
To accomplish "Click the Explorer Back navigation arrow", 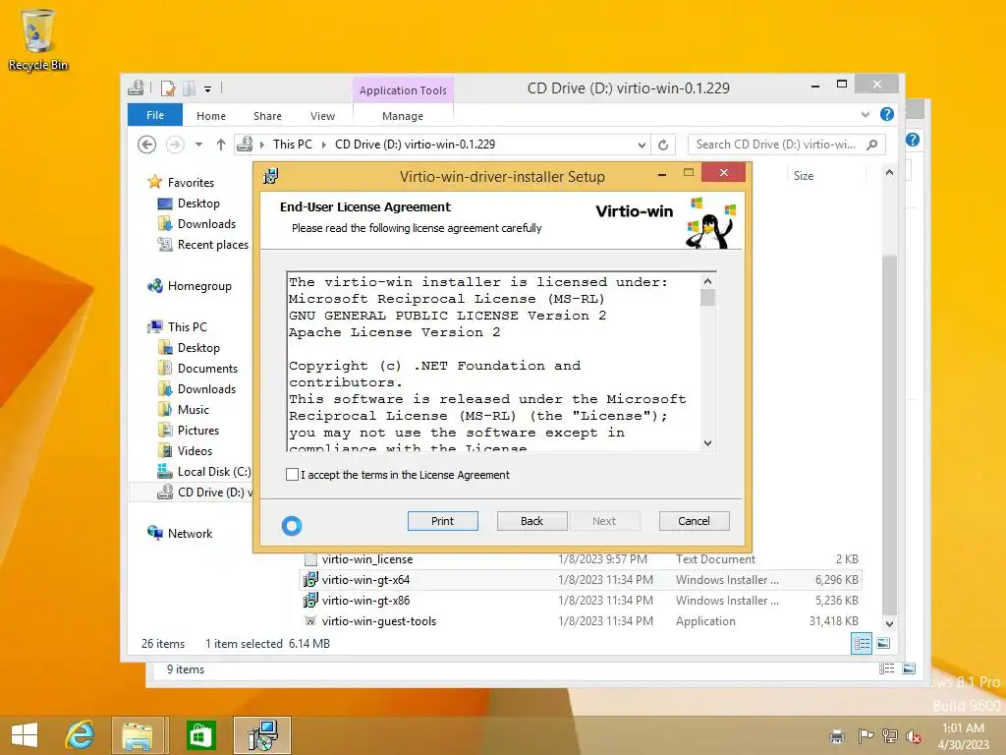I will pyautogui.click(x=147, y=145).
